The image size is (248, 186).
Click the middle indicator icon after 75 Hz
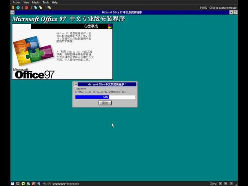click(226, 184)
